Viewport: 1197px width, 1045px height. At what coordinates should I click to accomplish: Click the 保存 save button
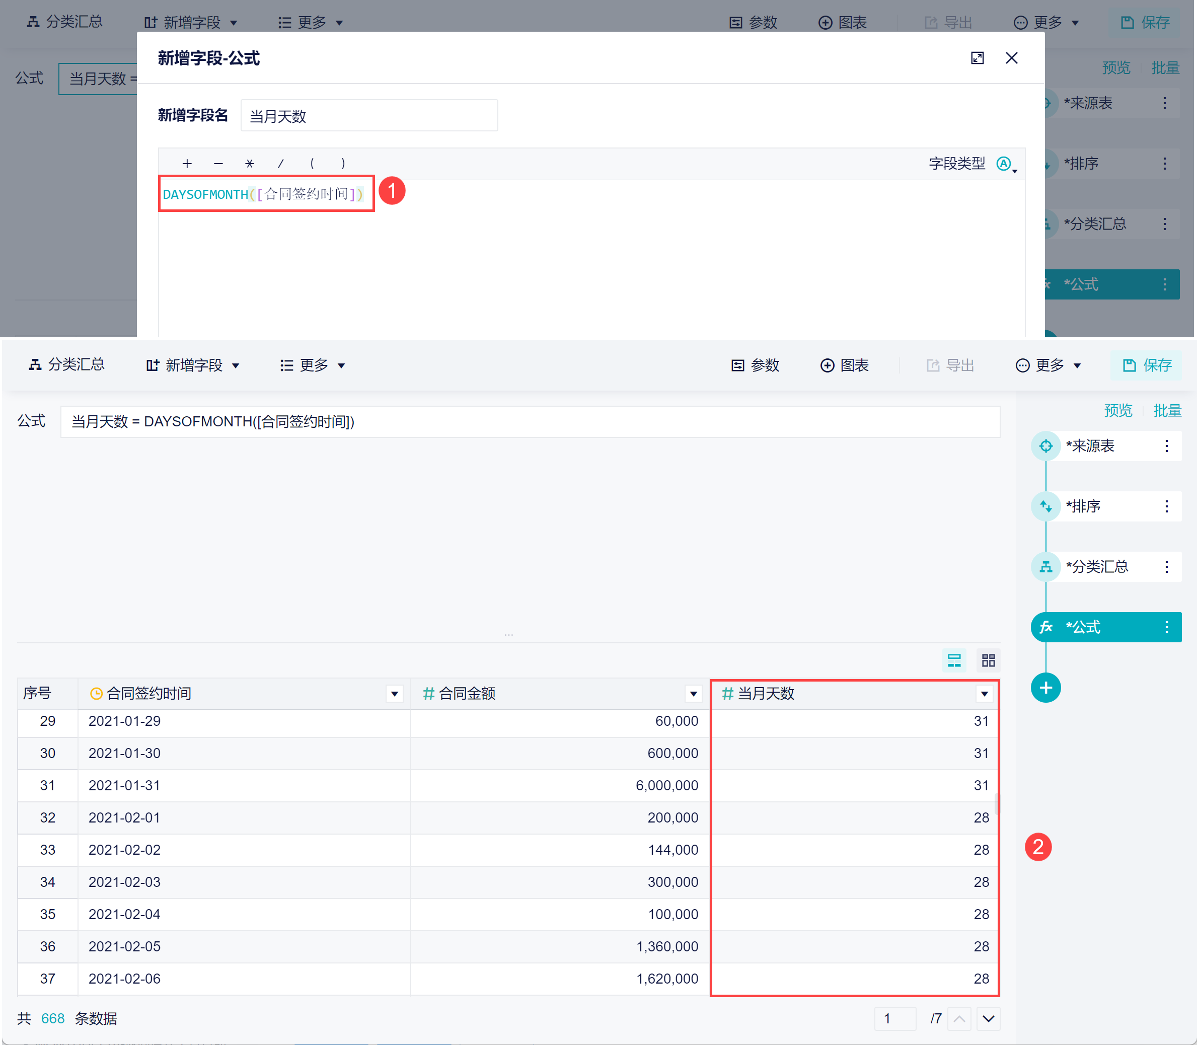click(1146, 365)
